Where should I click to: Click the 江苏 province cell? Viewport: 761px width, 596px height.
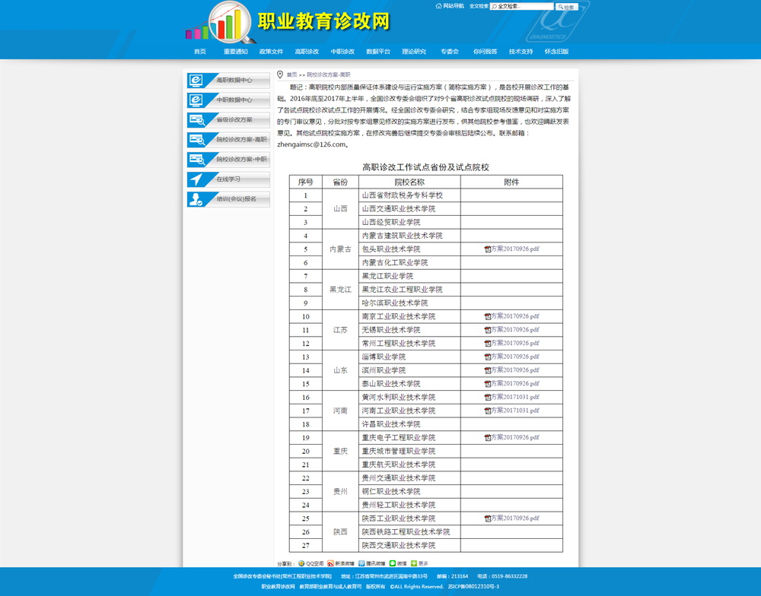point(340,330)
